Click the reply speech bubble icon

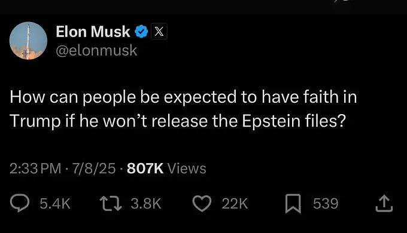(x=20, y=203)
